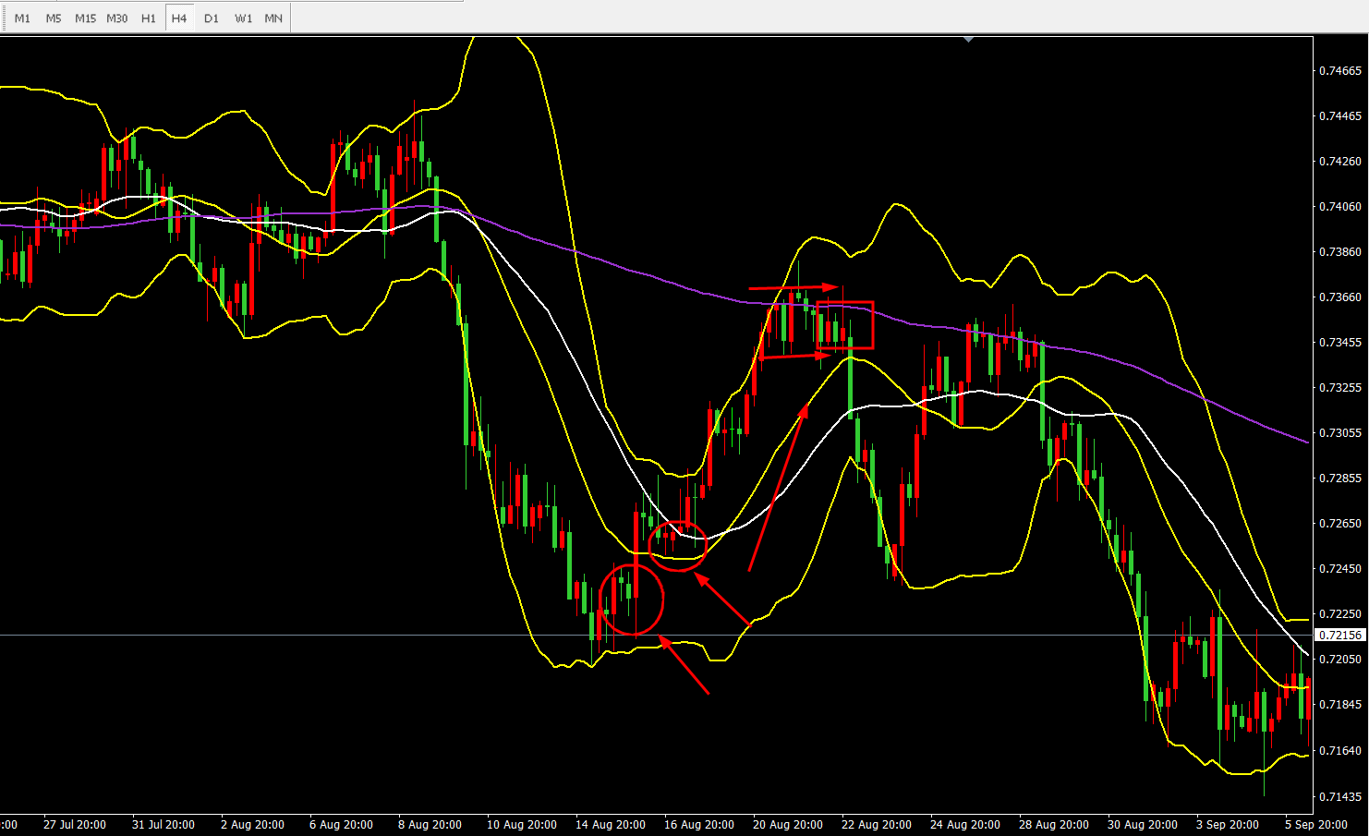Click the 10 Aug 20:00 time label
This screenshot has width=1369, height=836.
(522, 824)
